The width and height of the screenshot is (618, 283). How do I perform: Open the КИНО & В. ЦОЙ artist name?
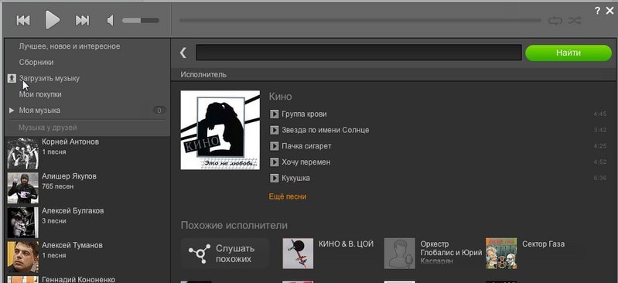pyautogui.click(x=346, y=244)
